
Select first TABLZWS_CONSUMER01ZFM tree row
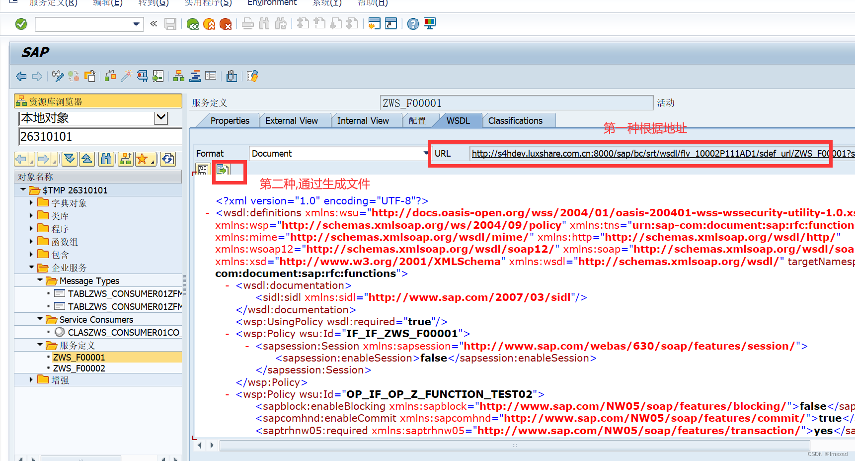coord(125,293)
